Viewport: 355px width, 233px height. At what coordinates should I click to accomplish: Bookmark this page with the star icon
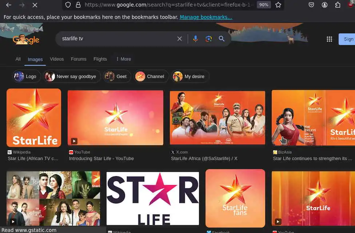tap(278, 5)
